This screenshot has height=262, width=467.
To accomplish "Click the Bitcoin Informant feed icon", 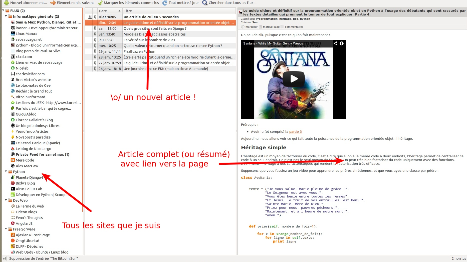I will tap(13, 97).
